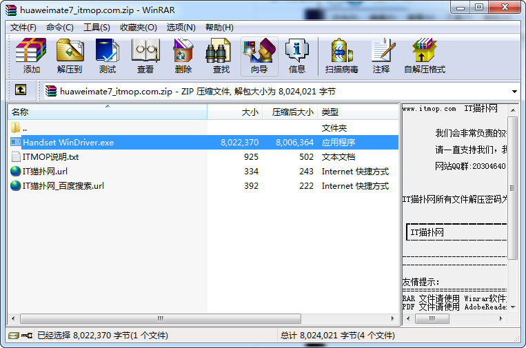Click the key password status bar icon
Screen dimensions: 526x348
[x=27, y=336]
